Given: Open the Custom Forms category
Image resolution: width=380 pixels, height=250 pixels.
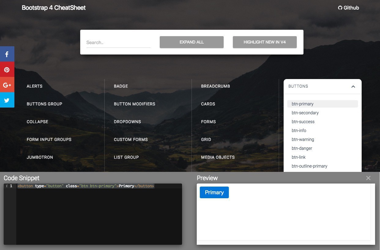Looking at the screenshot, I should coord(131,139).
